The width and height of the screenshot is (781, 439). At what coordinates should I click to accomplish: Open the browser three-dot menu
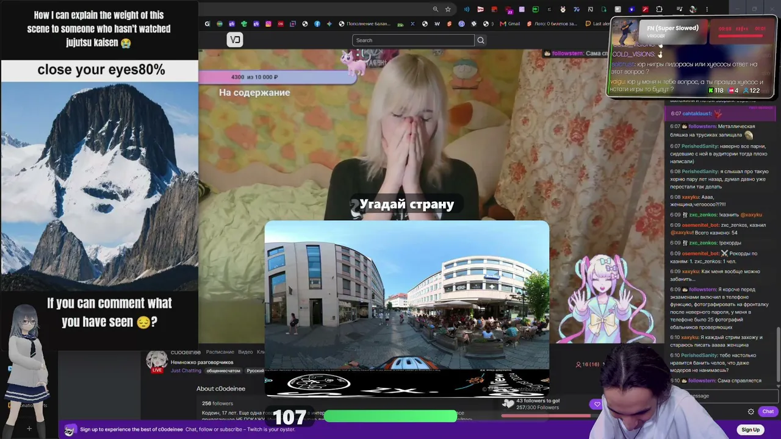(707, 9)
